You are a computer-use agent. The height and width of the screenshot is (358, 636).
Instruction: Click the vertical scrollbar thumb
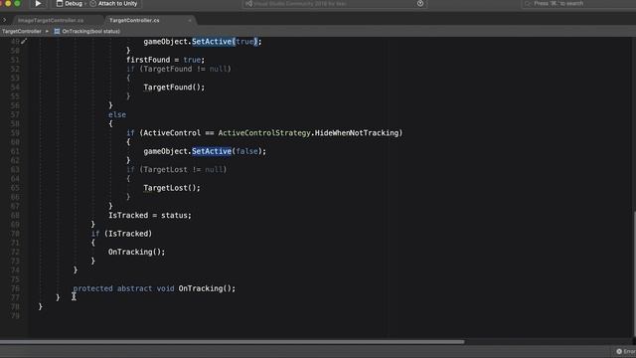coord(634,274)
